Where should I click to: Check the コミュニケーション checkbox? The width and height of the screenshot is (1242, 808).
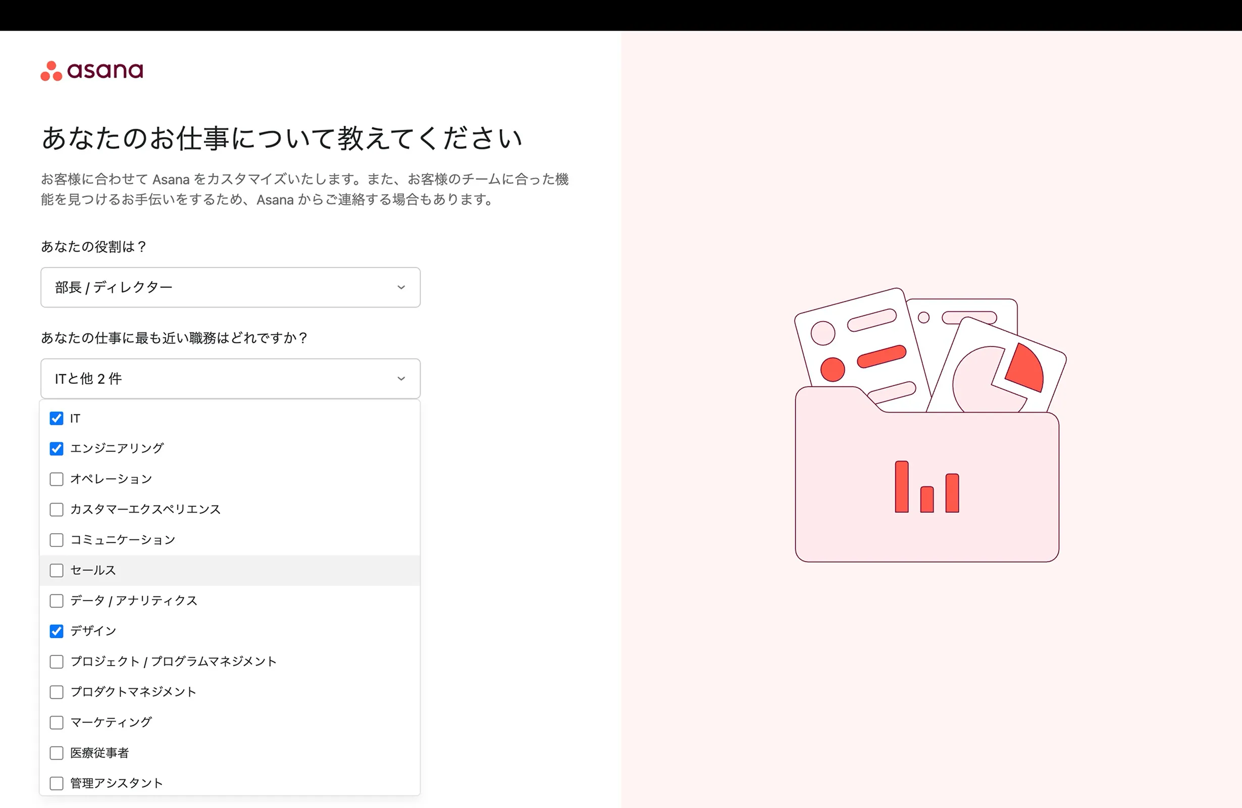coord(57,540)
